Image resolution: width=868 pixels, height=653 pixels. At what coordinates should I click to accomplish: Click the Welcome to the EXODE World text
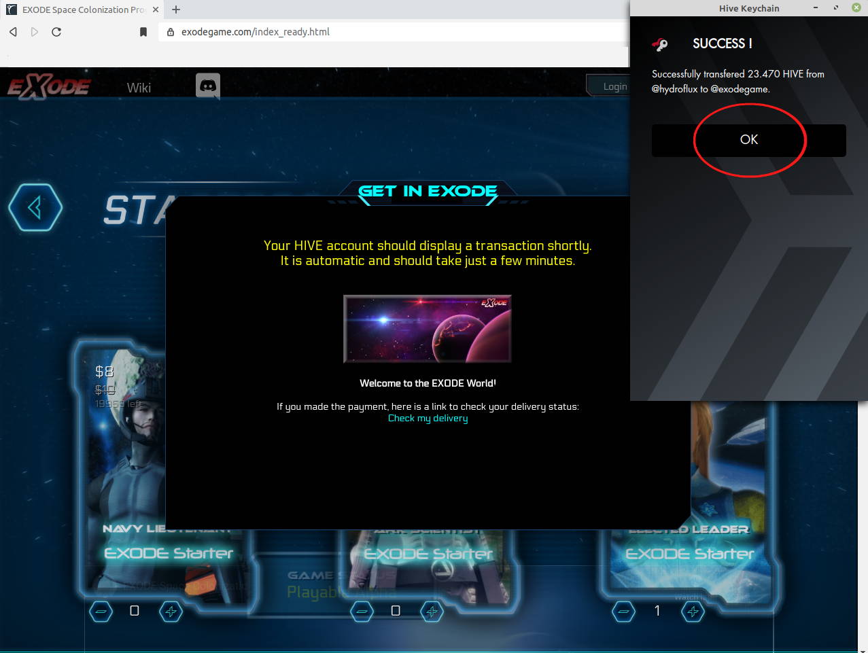(428, 383)
